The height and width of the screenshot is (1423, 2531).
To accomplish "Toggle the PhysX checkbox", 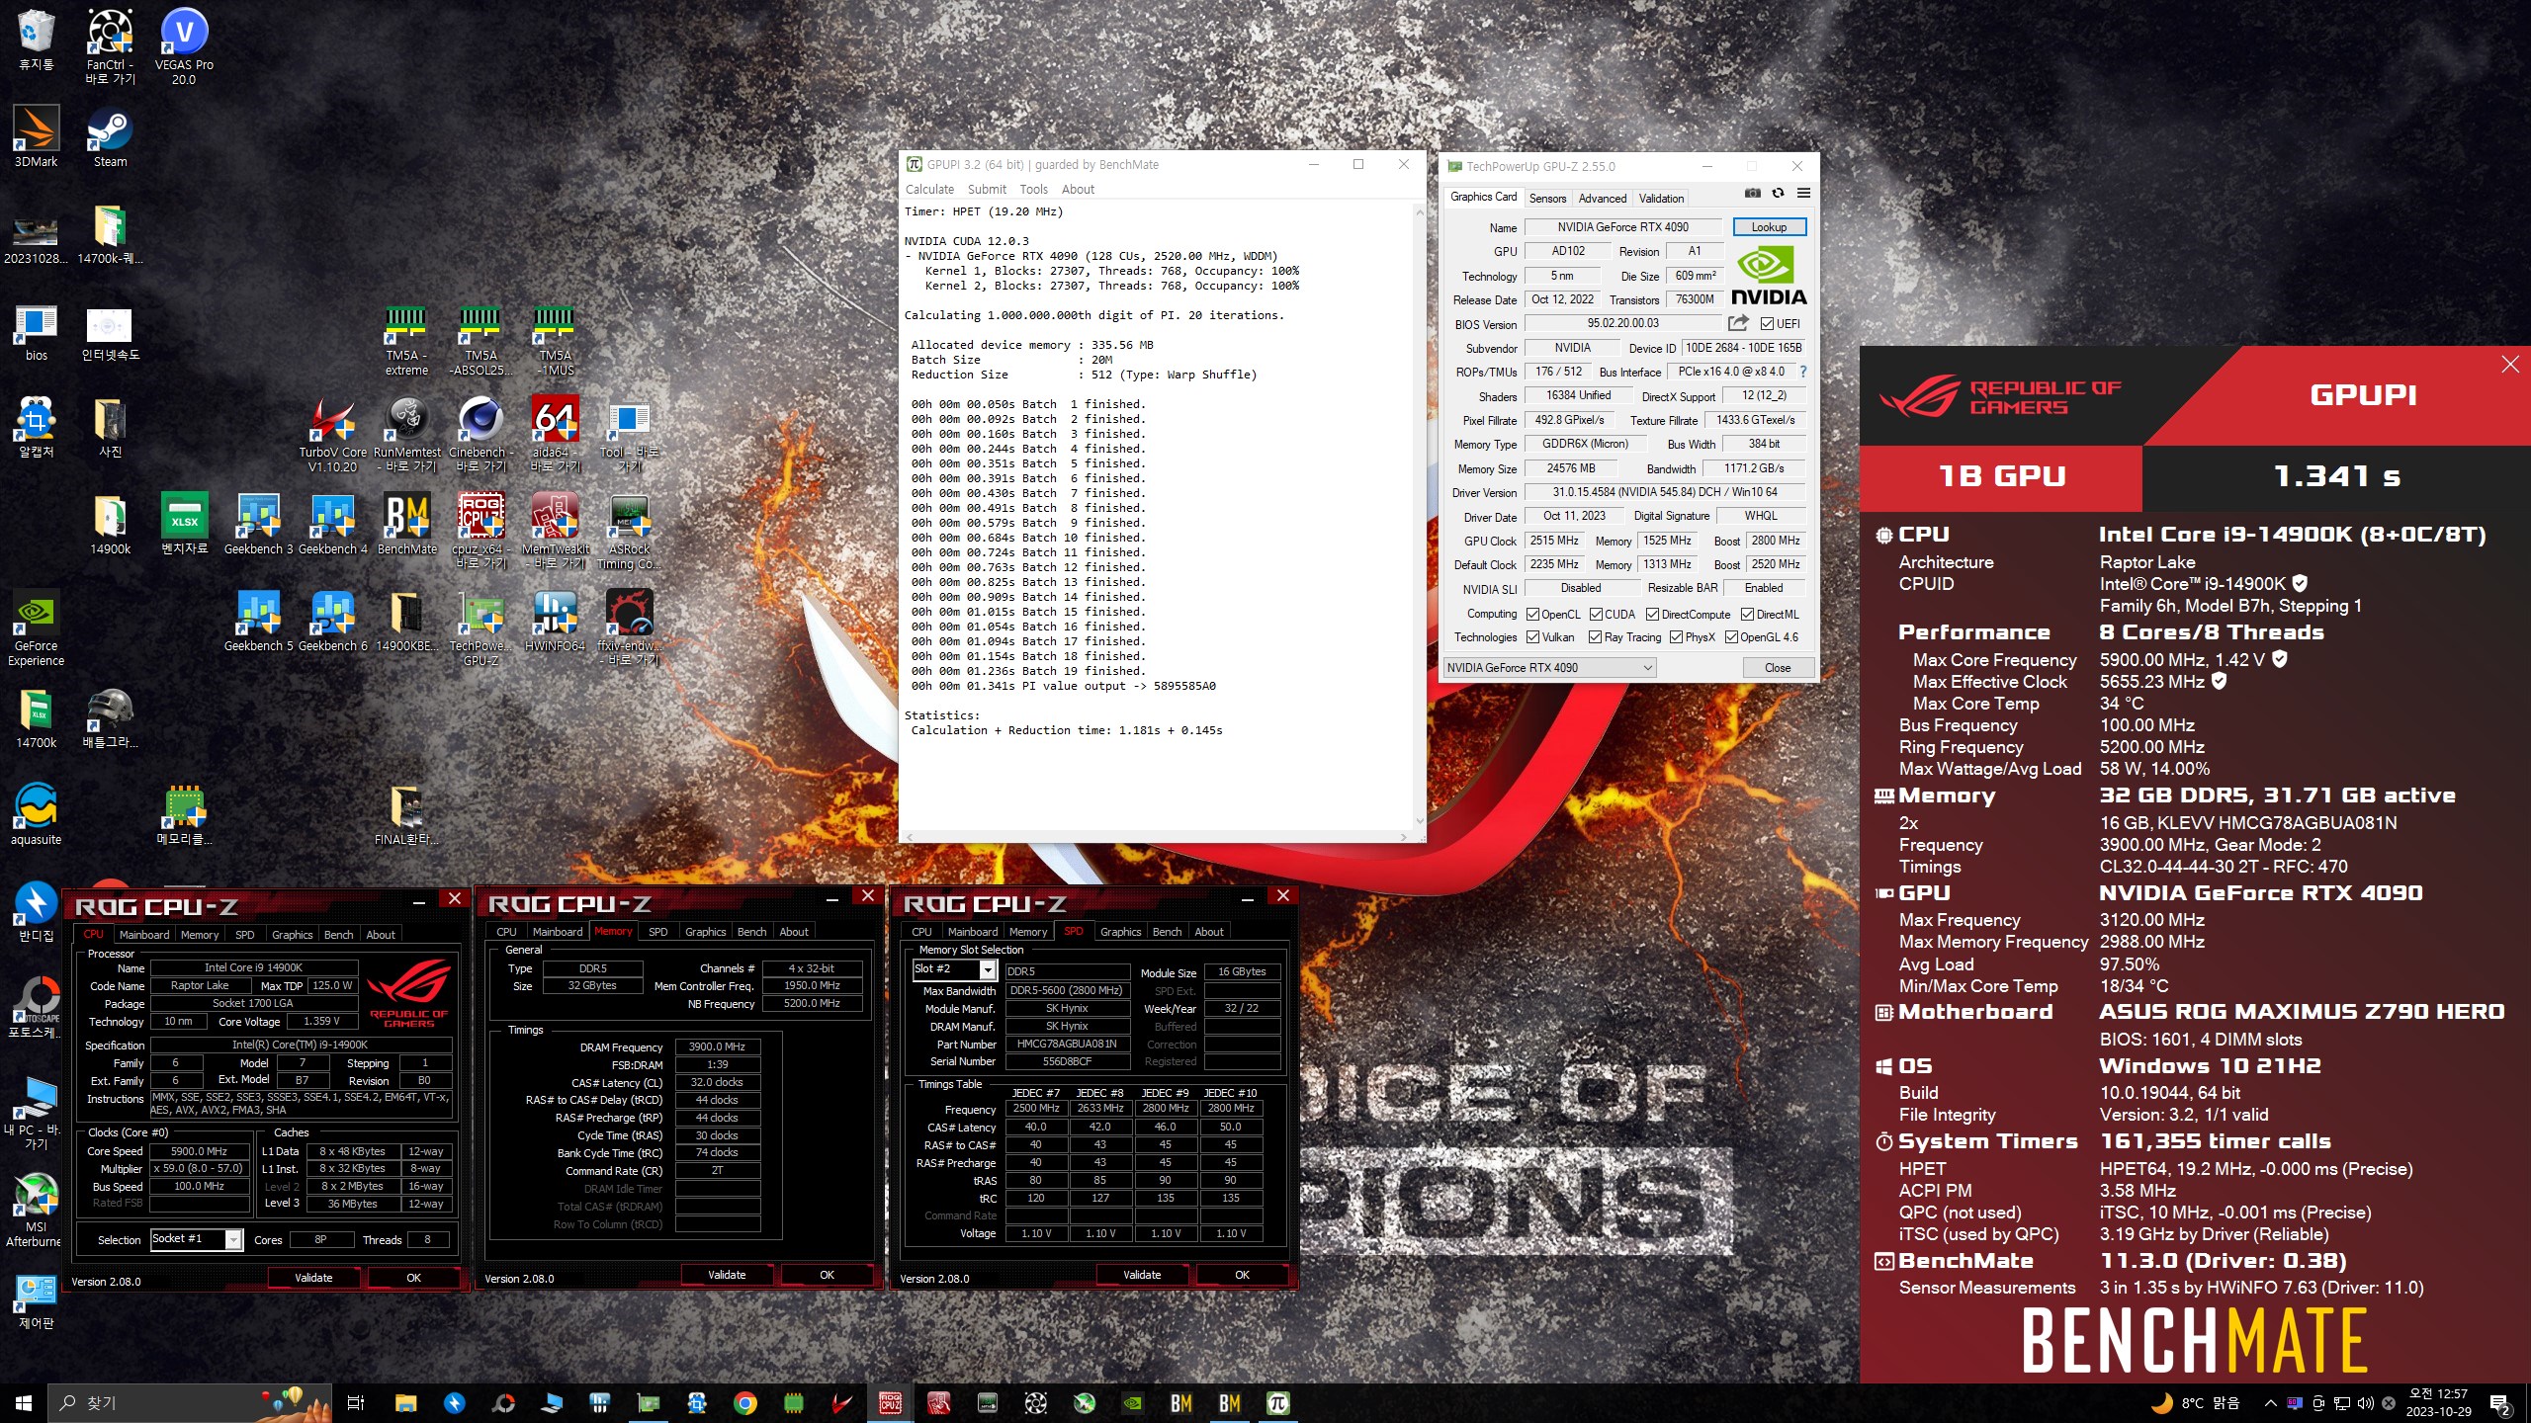I will coord(1676,637).
